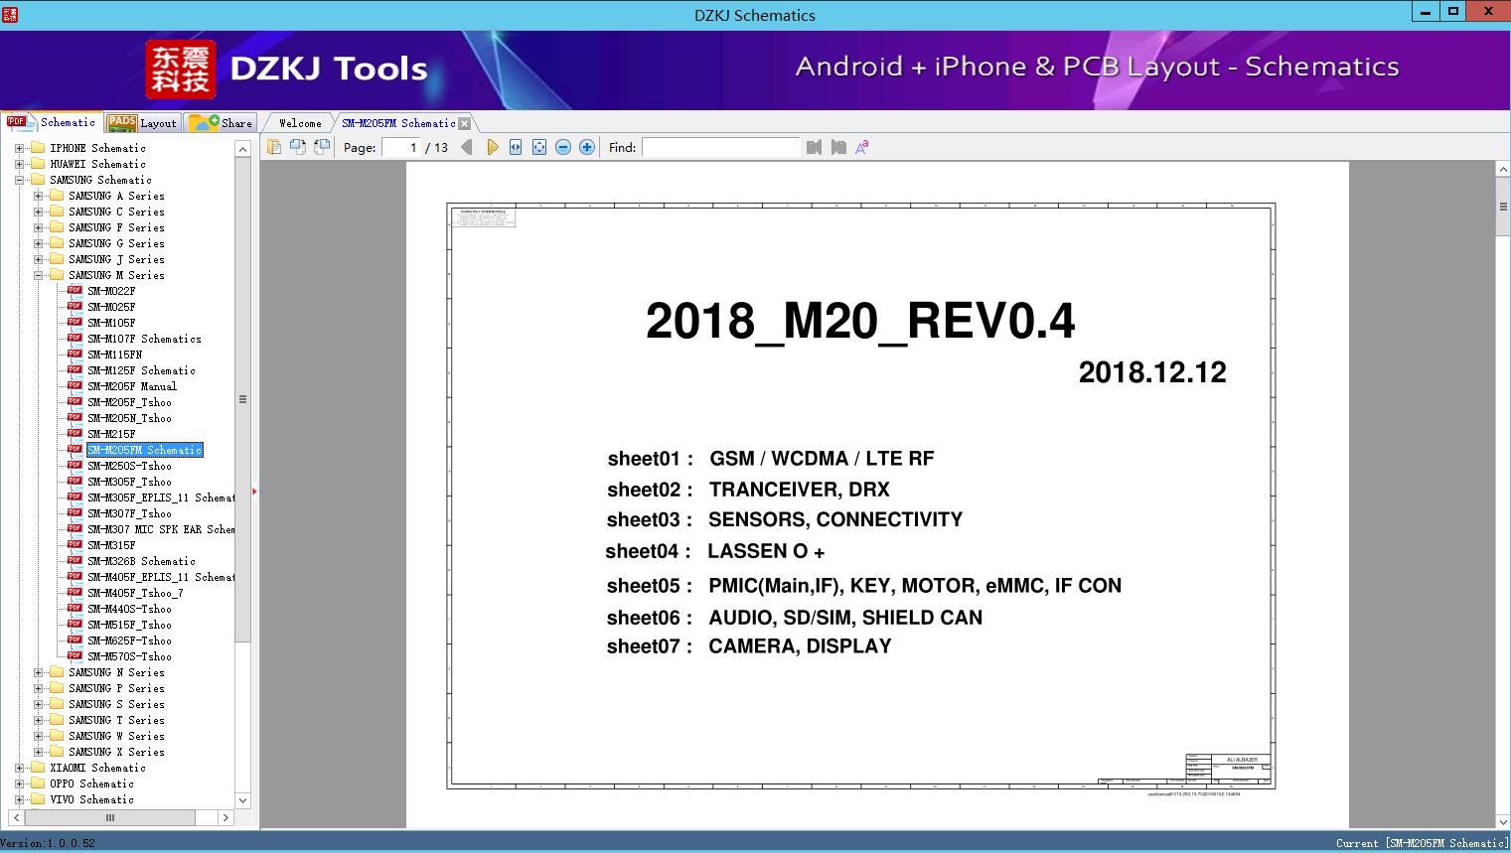
Task: Switch to the PADS Layout tab
Action: pyautogui.click(x=142, y=123)
